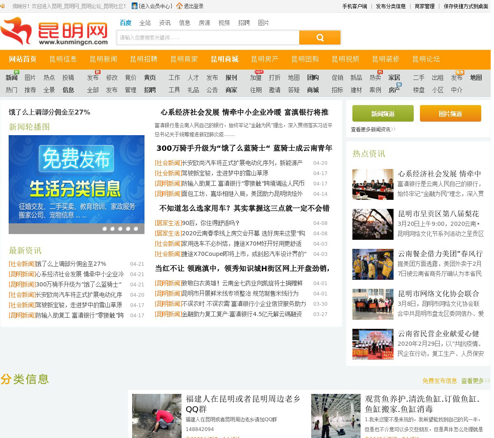Open 昆明论坛 in the orange navigation bar
Screen dimensions: 494x438
[426, 59]
